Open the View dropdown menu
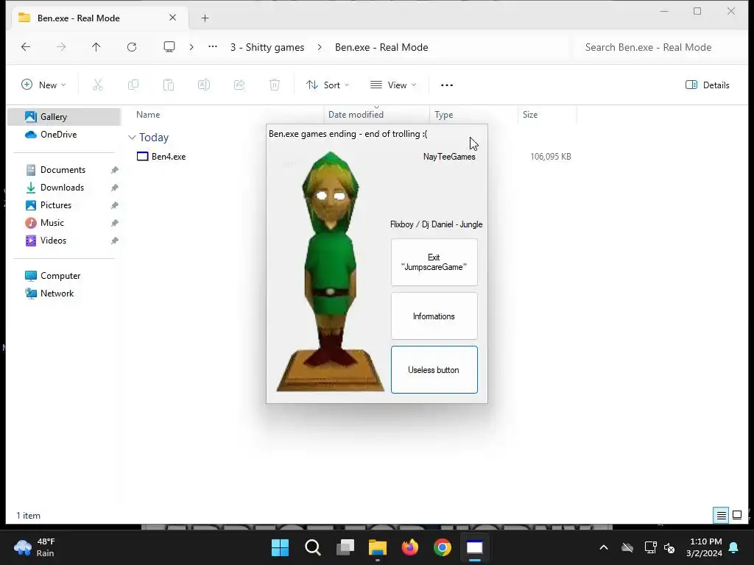 point(393,85)
